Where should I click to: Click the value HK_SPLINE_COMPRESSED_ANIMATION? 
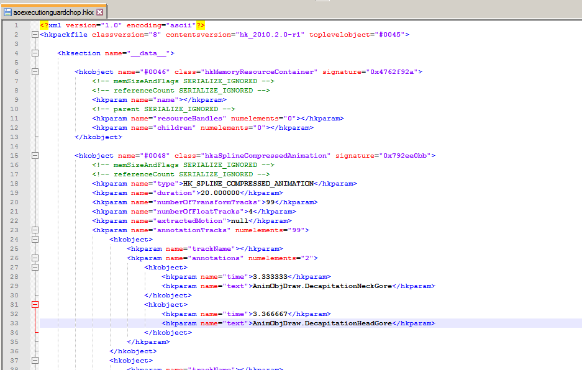(248, 184)
